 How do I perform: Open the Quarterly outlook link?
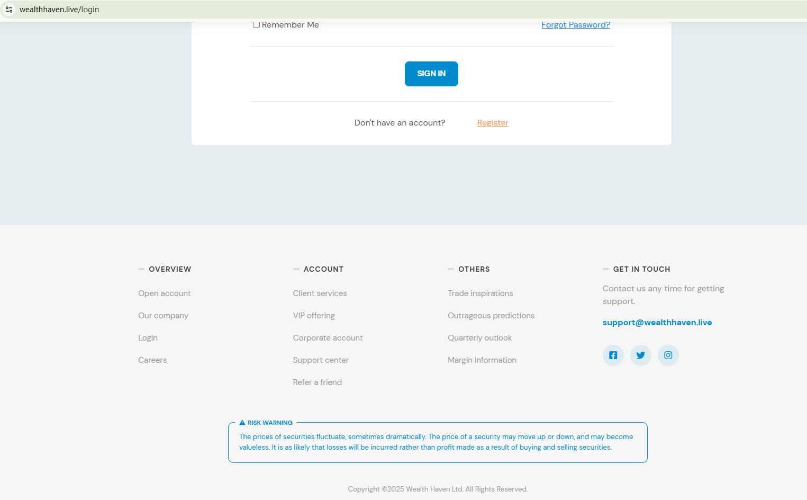[480, 338]
